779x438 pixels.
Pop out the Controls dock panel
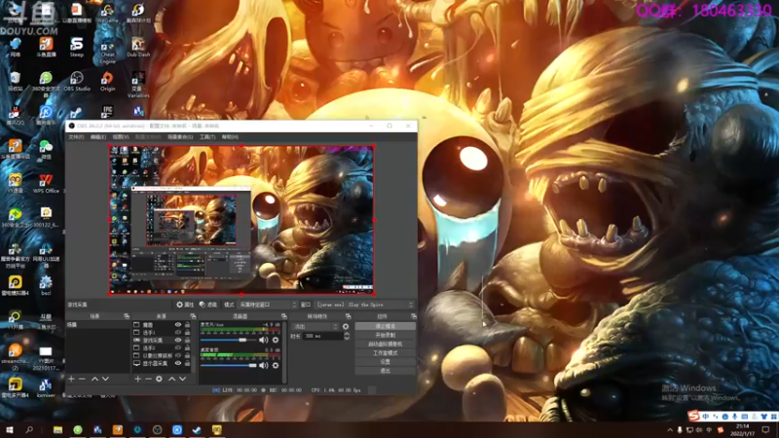[x=413, y=316]
